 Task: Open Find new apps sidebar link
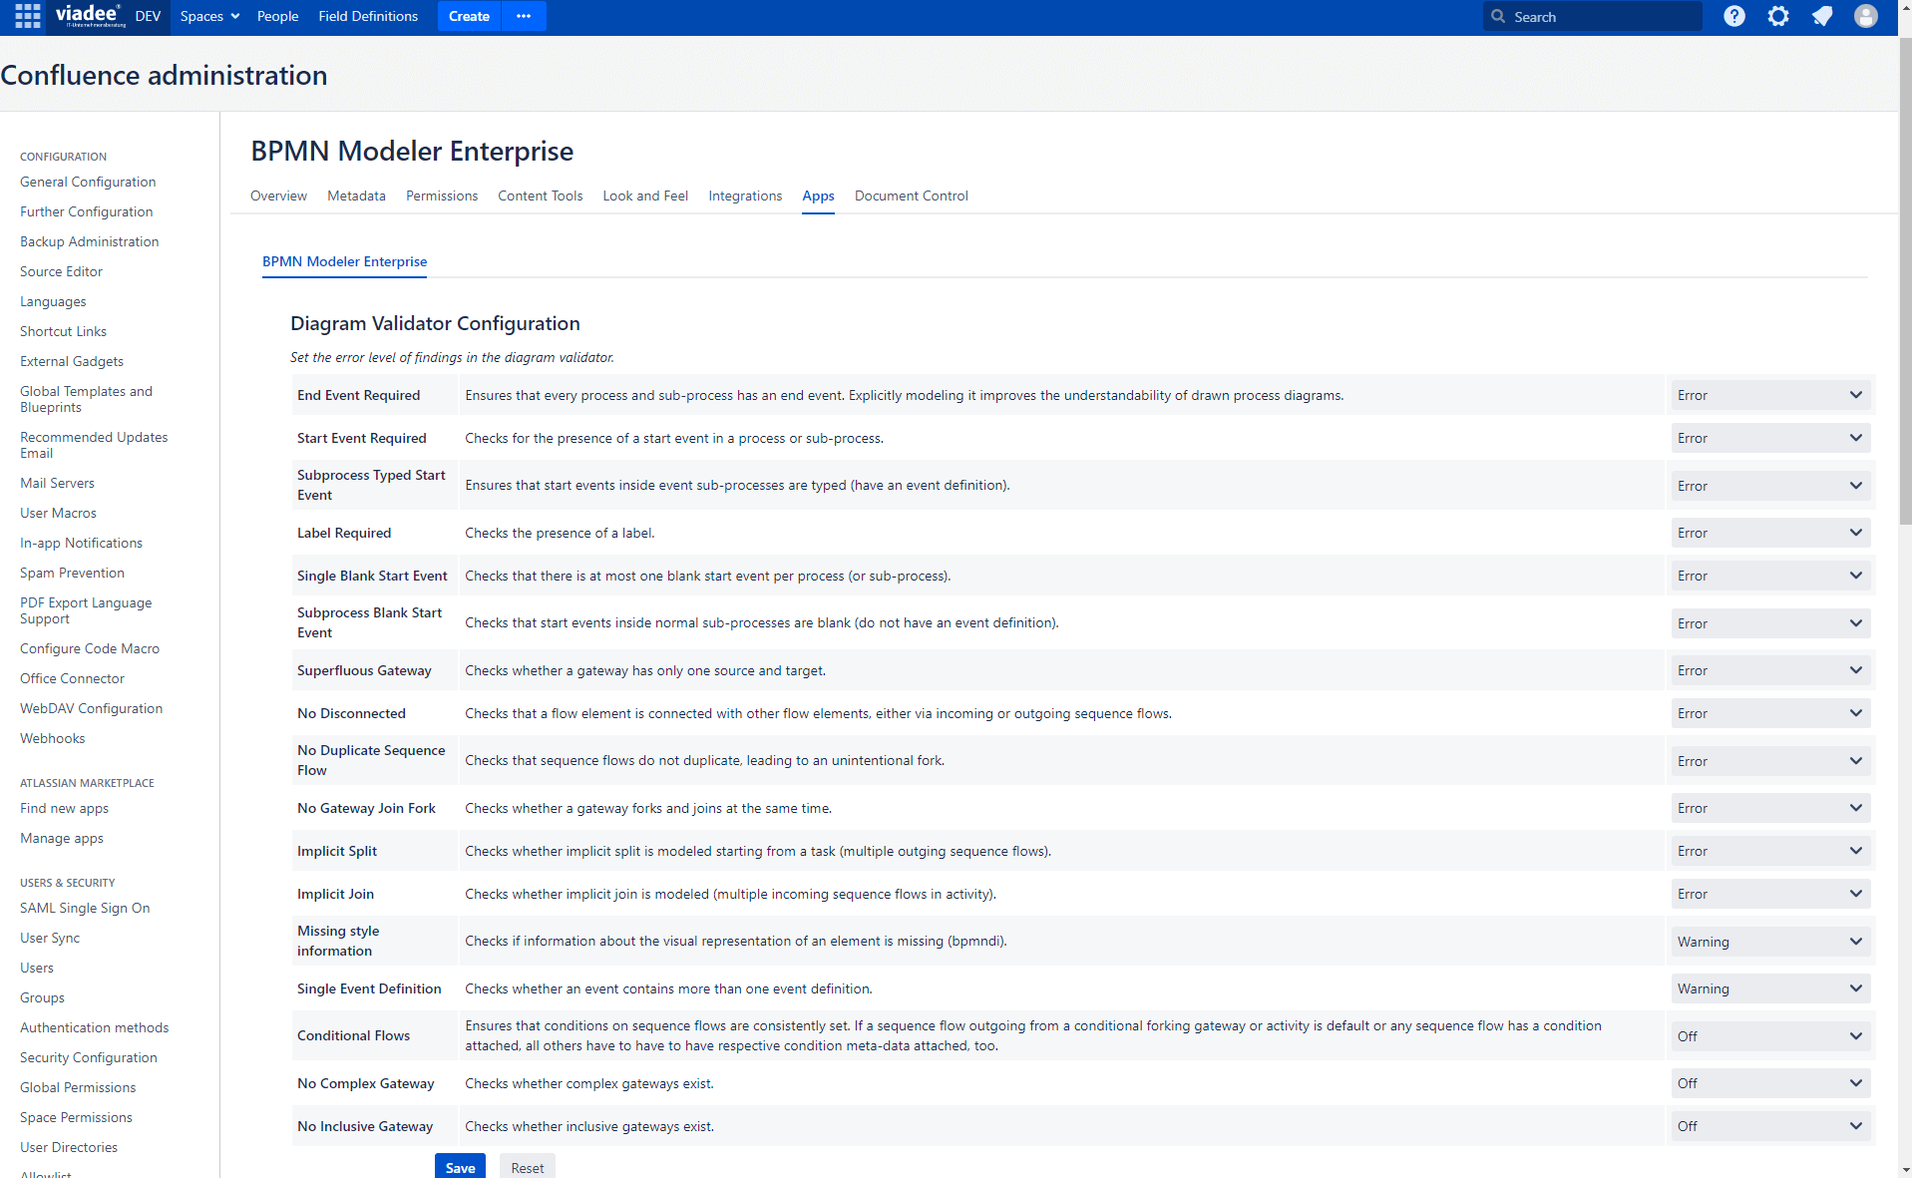(64, 808)
